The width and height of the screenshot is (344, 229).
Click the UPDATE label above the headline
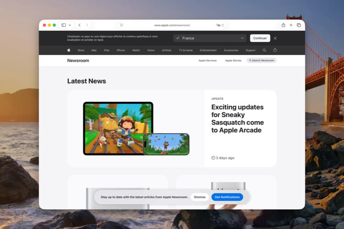point(217,99)
